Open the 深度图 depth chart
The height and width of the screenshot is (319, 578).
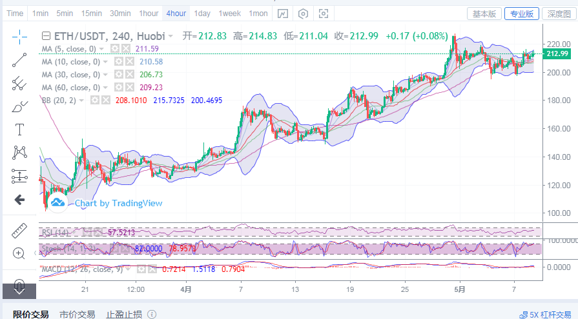pyautogui.click(x=560, y=14)
